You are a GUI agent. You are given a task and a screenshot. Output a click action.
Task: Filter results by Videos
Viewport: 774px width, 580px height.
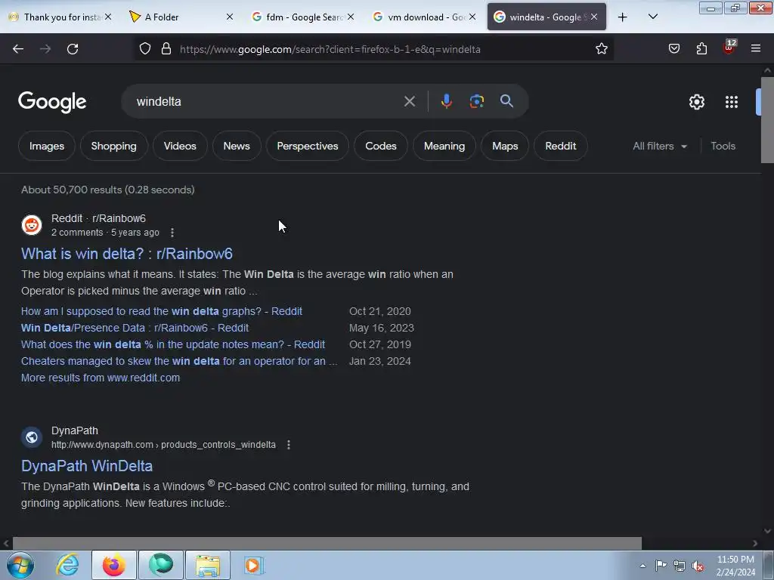pos(180,146)
